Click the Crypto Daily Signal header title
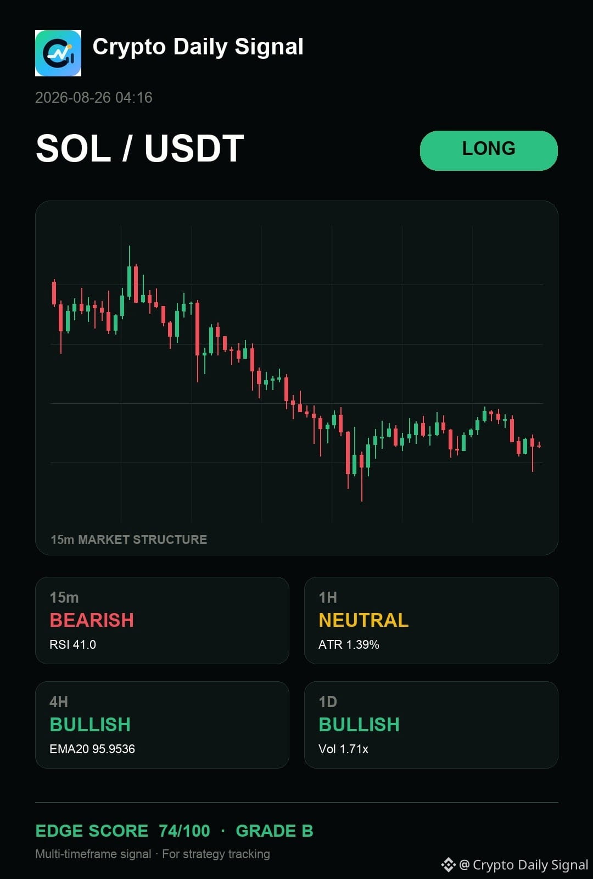 coord(198,47)
